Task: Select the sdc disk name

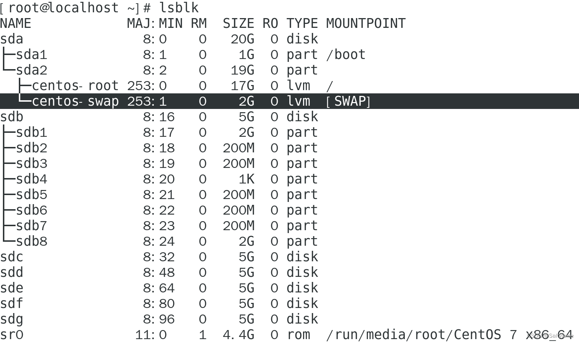Action: coord(12,257)
